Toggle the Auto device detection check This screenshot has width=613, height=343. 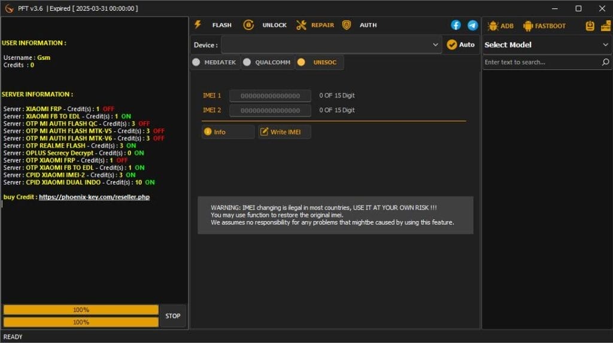(460, 45)
